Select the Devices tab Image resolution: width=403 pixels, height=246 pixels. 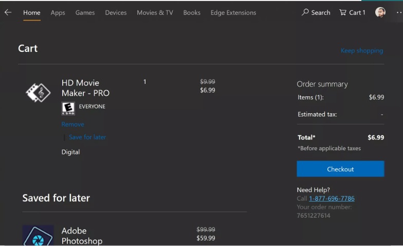coord(116,12)
